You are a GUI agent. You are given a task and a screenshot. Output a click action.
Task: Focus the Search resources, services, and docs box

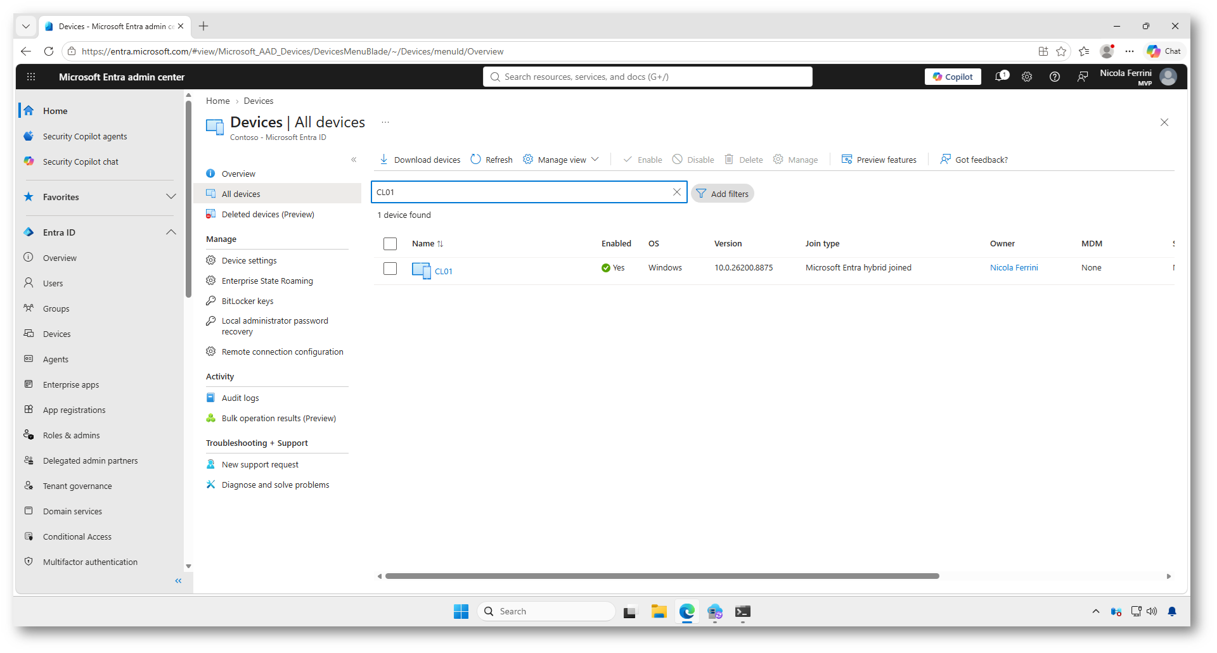[x=648, y=77]
